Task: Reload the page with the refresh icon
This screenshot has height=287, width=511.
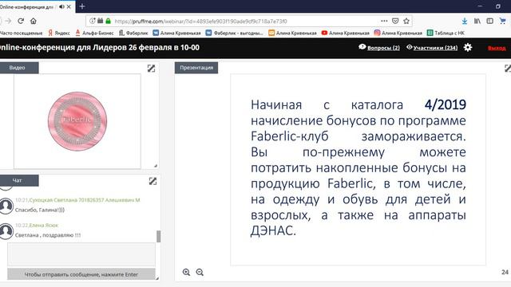Action: (21, 22)
